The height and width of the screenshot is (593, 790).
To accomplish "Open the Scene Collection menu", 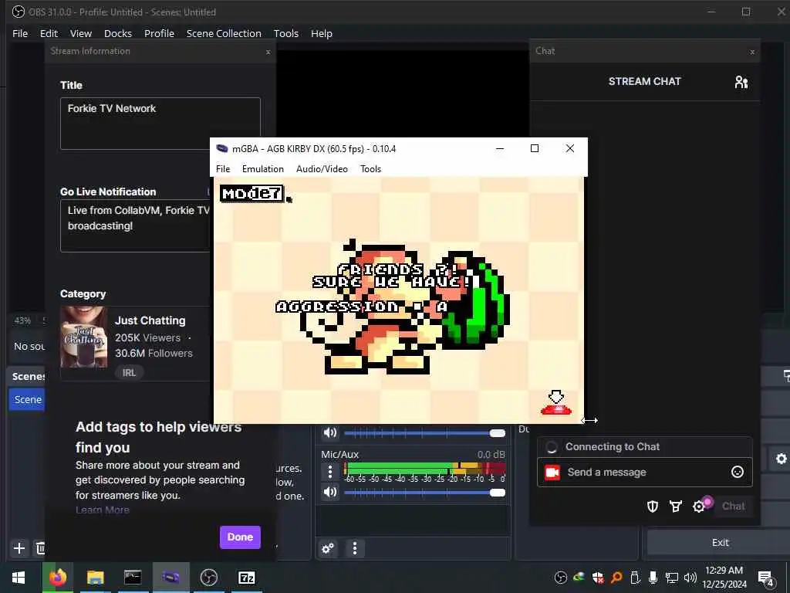I will coord(224,33).
